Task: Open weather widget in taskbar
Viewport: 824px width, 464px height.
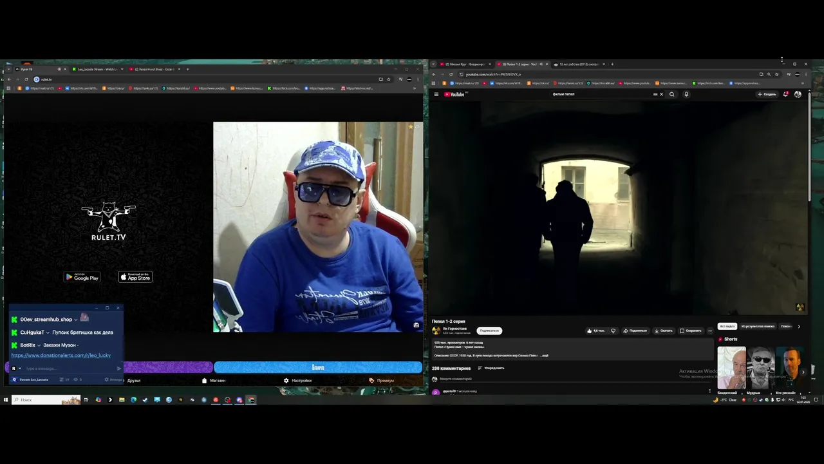Action: coord(726,400)
